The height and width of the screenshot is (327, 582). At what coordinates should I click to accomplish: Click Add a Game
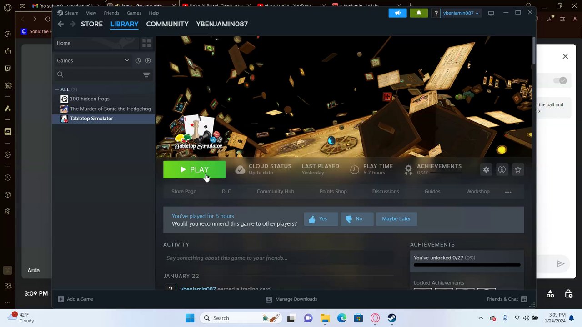click(x=75, y=299)
